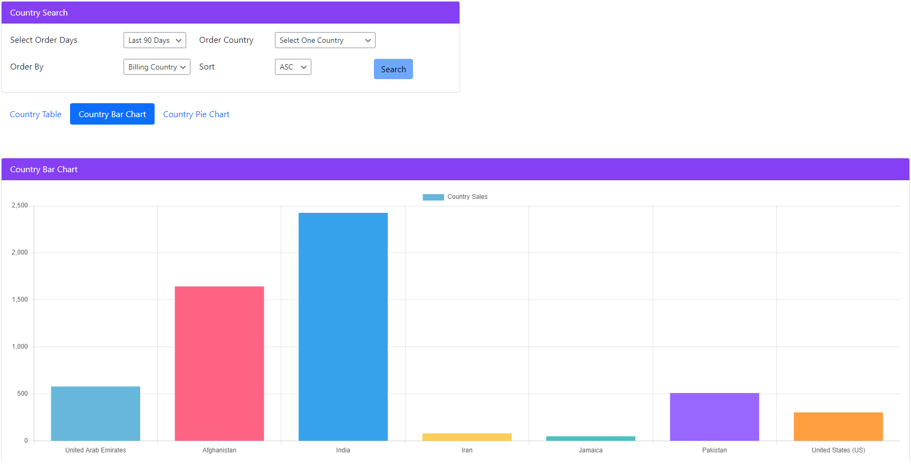Click the United Arab Emirates bar
911x469 pixels.
click(96, 413)
